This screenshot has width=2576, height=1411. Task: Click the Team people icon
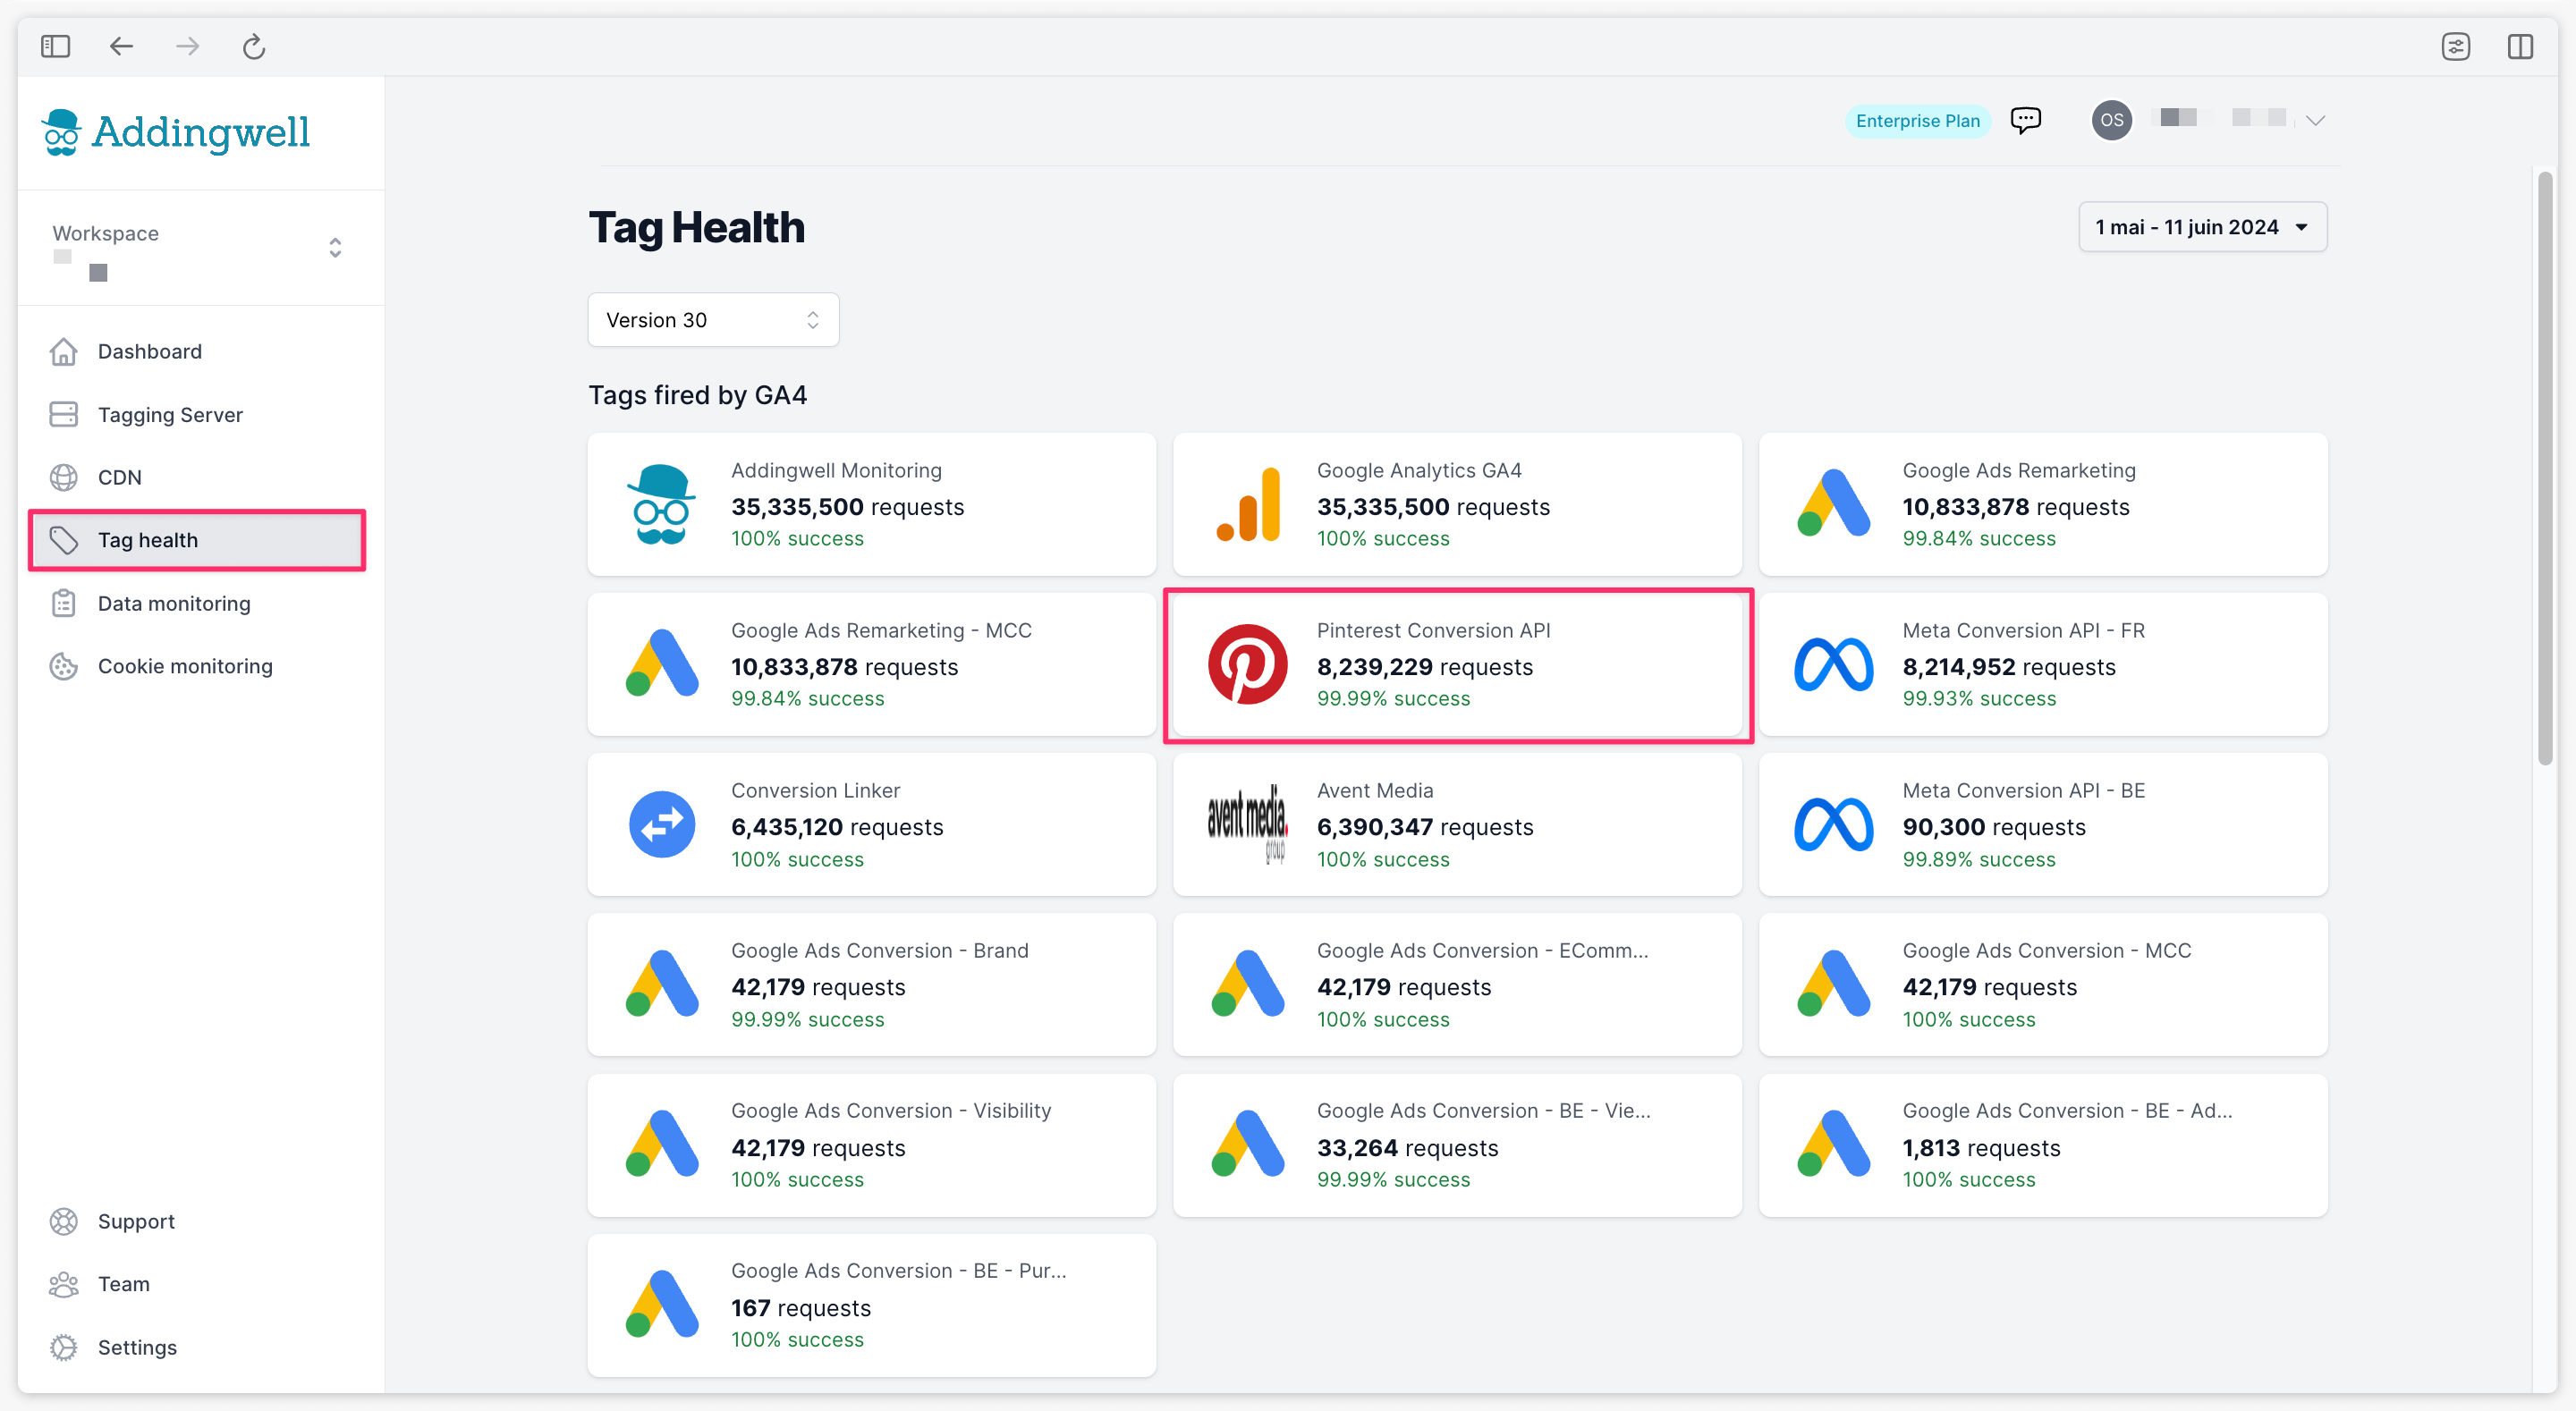(x=63, y=1284)
